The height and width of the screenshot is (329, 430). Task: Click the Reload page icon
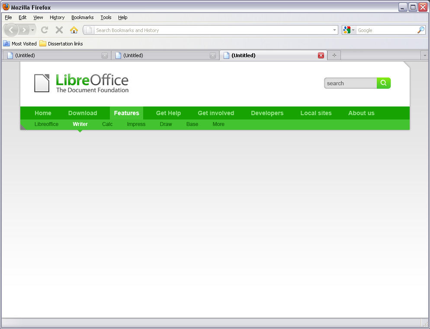coord(45,30)
